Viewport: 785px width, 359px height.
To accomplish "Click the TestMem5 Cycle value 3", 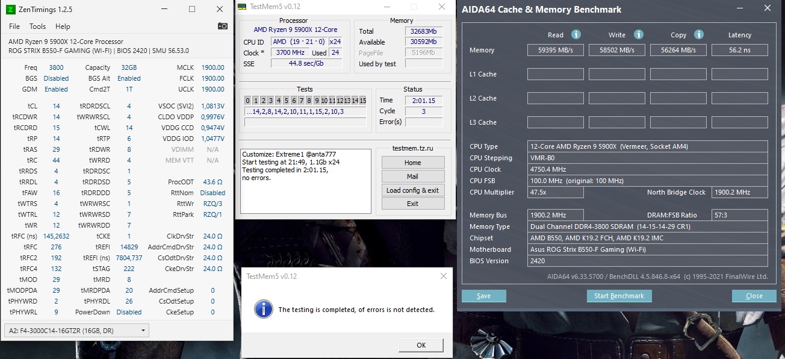I will 424,111.
